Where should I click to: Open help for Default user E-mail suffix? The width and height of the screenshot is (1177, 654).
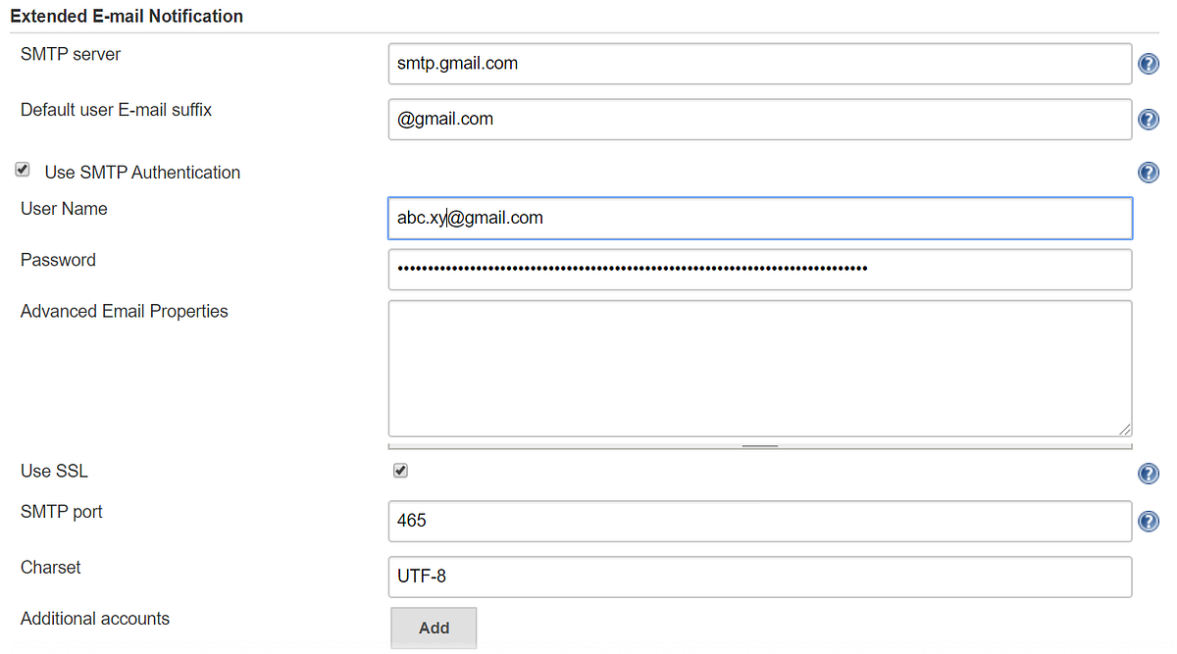pos(1148,119)
